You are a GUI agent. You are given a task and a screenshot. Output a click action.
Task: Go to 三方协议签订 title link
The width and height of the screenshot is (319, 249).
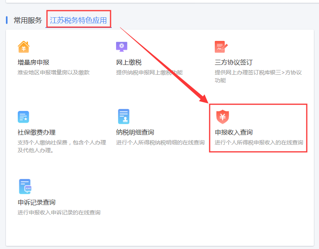click(233, 63)
